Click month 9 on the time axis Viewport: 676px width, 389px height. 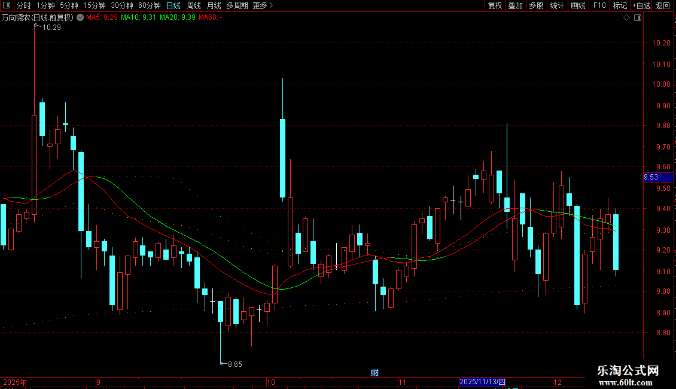point(98,382)
